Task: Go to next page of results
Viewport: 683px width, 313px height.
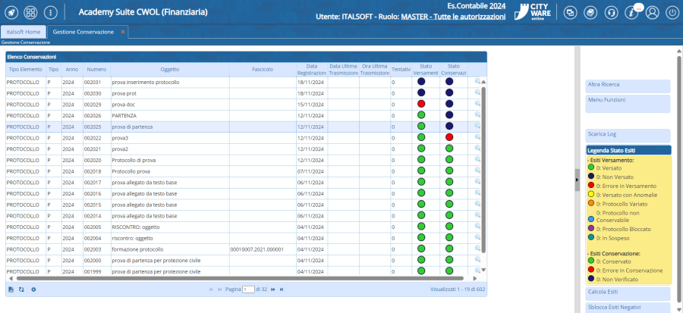Action: (x=273, y=290)
